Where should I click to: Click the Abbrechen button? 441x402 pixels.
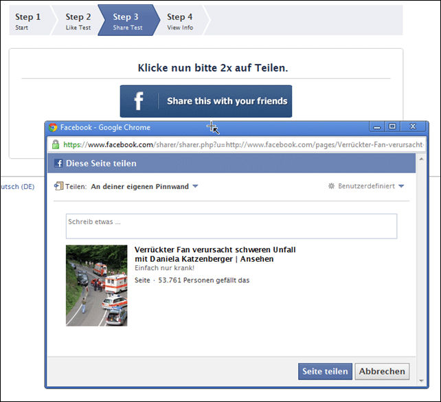coord(382,371)
